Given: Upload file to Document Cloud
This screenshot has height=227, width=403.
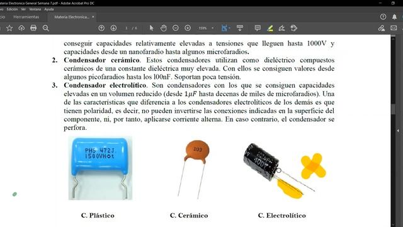Looking at the screenshot, I should tap(21, 28).
